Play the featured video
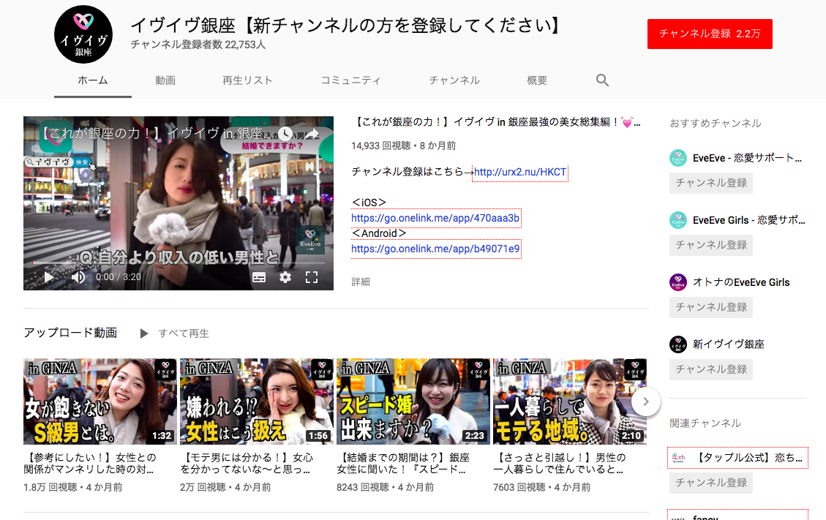This screenshot has width=826, height=520. click(49, 277)
